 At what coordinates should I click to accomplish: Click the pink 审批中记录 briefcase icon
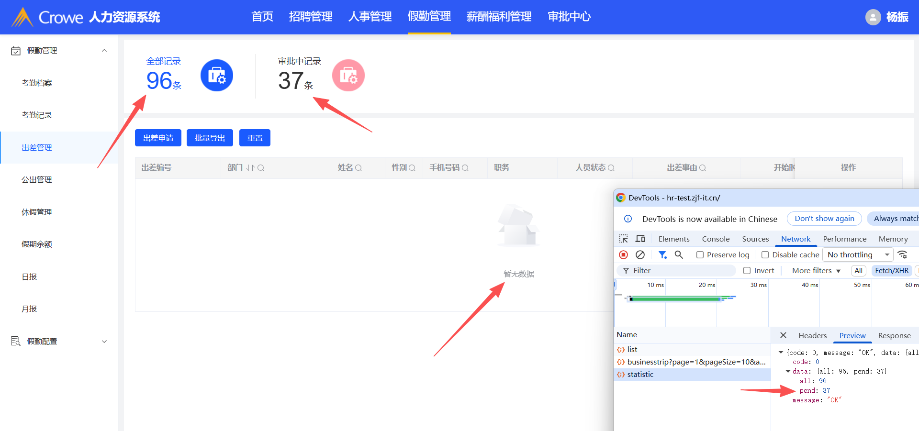click(x=348, y=76)
